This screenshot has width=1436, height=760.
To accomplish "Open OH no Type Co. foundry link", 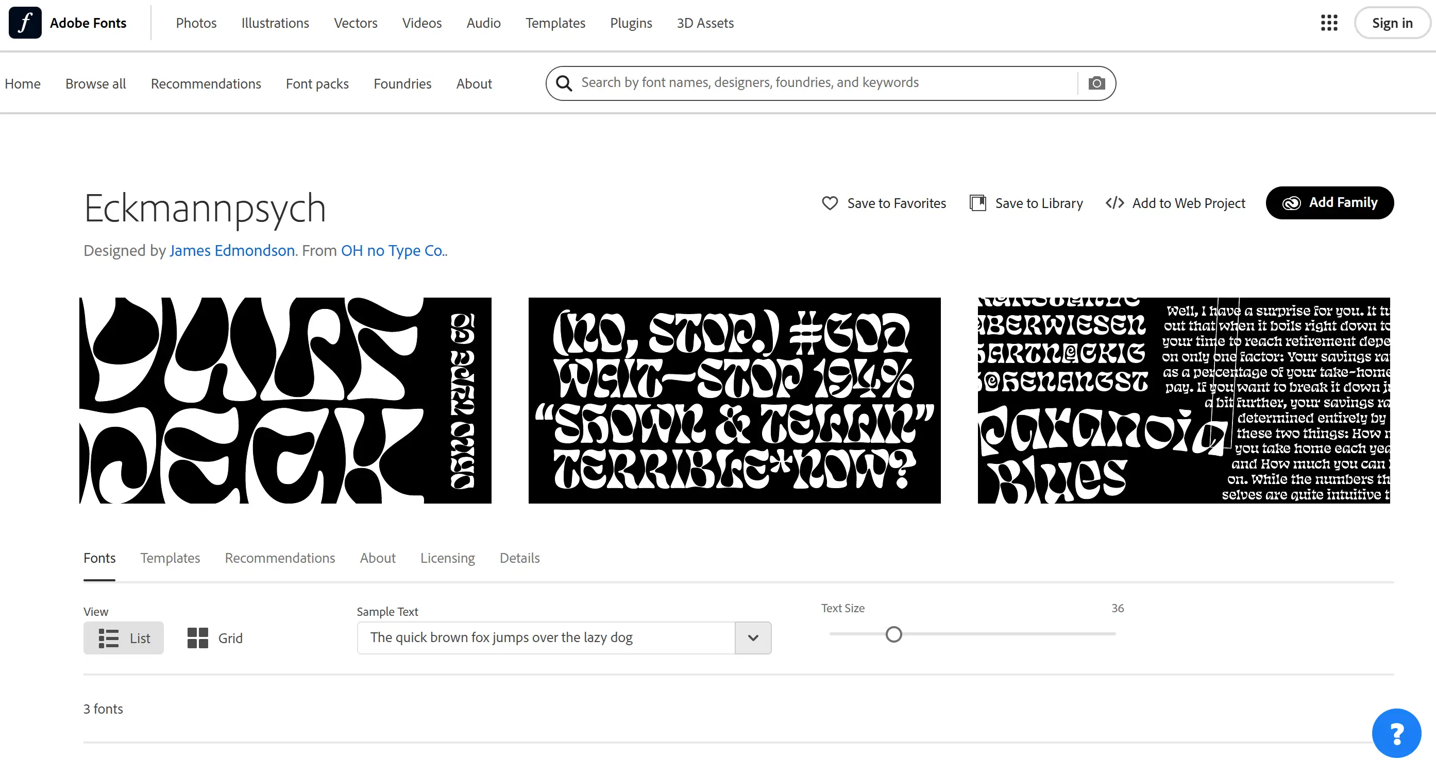I will 393,251.
